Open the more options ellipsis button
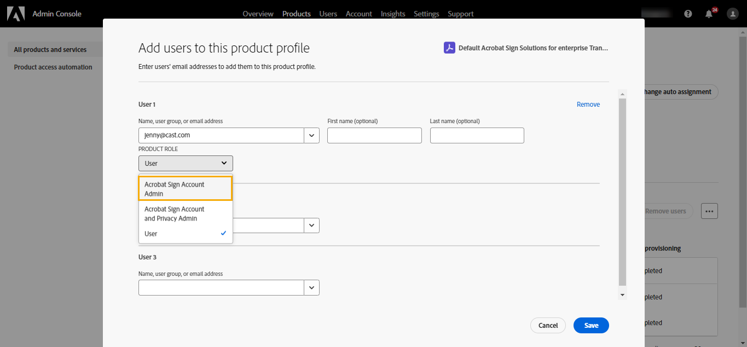 click(x=709, y=211)
